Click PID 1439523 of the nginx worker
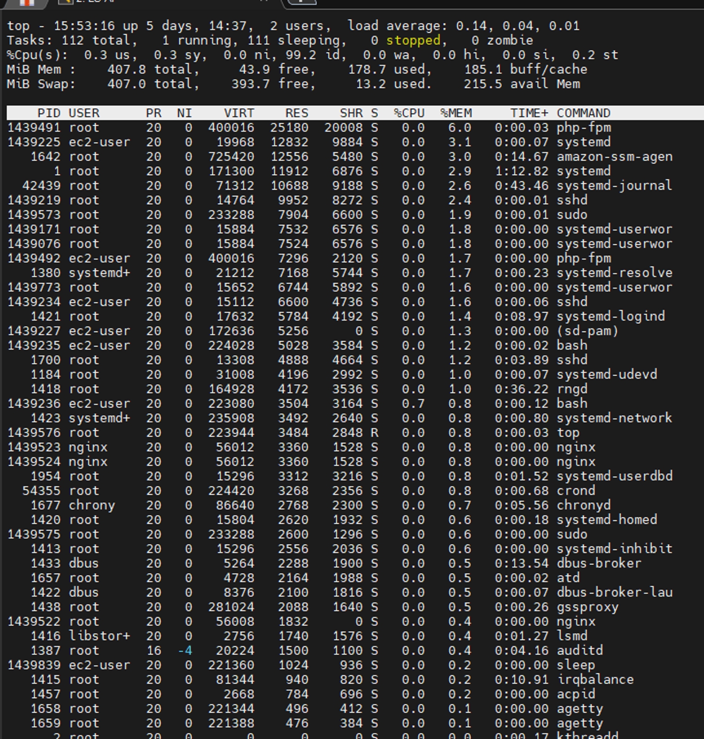Viewport: 704px width, 739px height. point(34,447)
